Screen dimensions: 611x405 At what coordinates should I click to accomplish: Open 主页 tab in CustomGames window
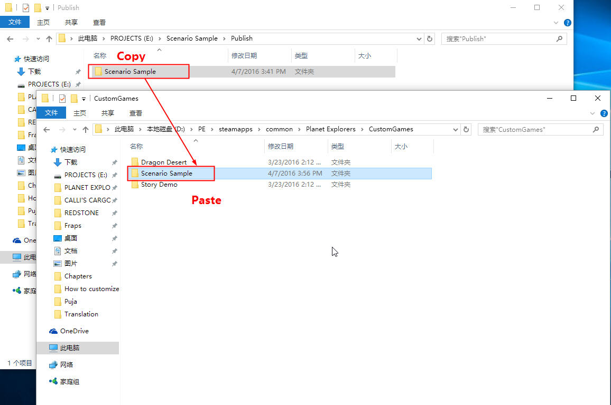(80, 113)
